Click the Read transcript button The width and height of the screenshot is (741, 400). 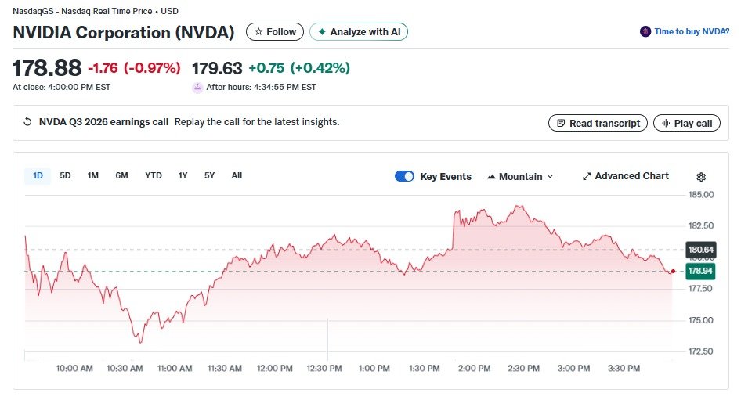pos(598,123)
